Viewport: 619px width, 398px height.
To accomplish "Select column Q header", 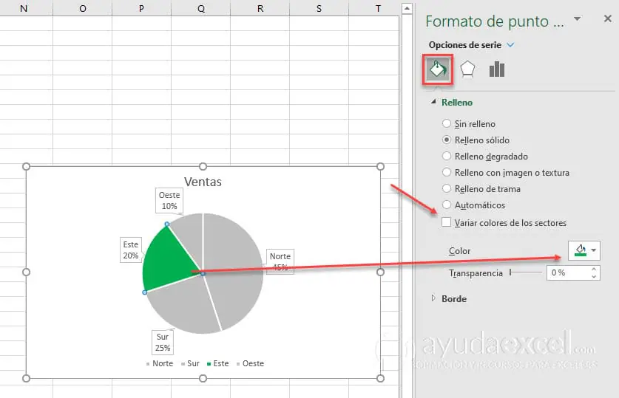I will click(x=201, y=8).
